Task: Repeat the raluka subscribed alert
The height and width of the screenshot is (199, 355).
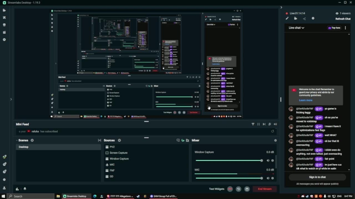Action: click(x=272, y=132)
